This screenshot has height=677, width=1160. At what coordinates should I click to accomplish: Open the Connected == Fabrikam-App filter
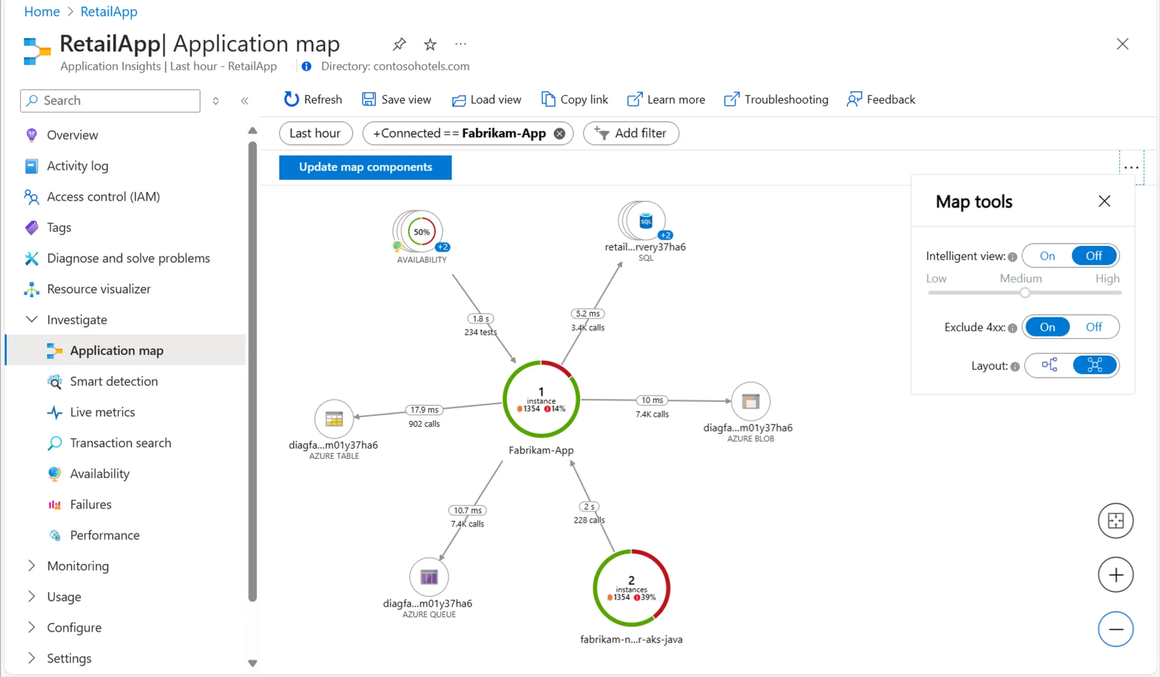459,133
